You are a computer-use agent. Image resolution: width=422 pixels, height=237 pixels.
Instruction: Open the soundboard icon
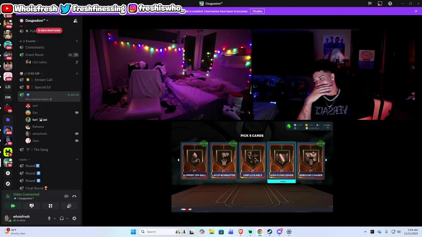pyautogui.click(x=69, y=206)
